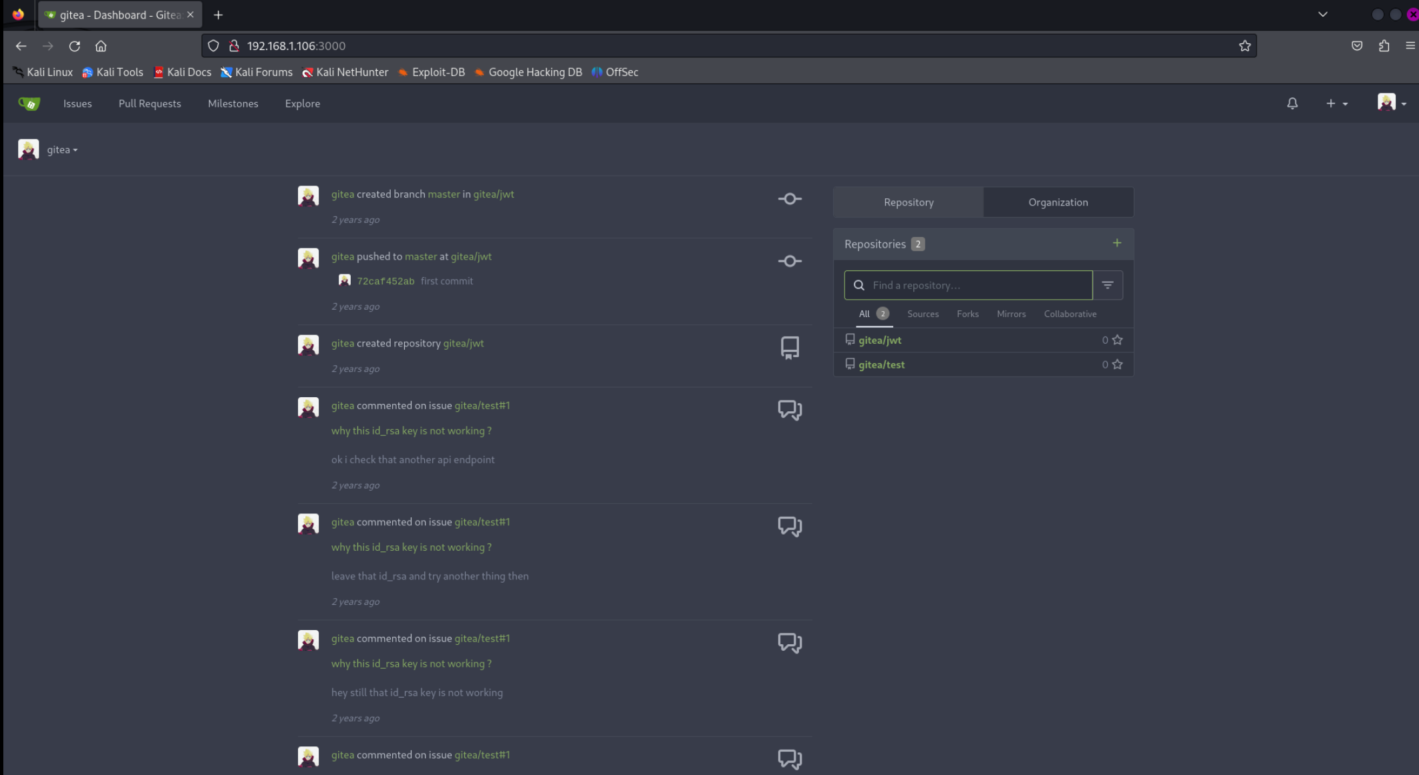Open the browser extensions icon
This screenshot has width=1419, height=775.
pos(1384,46)
